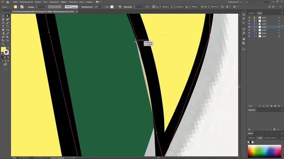This screenshot has width=284, height=159.
Task: Open Edit Toolbar three dots
Action: [x=5, y=69]
